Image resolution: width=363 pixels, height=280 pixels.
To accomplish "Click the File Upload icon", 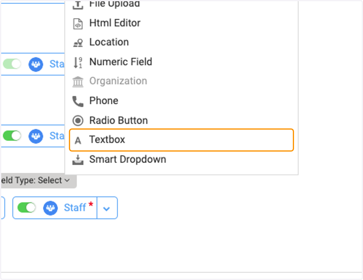I will point(78,5).
